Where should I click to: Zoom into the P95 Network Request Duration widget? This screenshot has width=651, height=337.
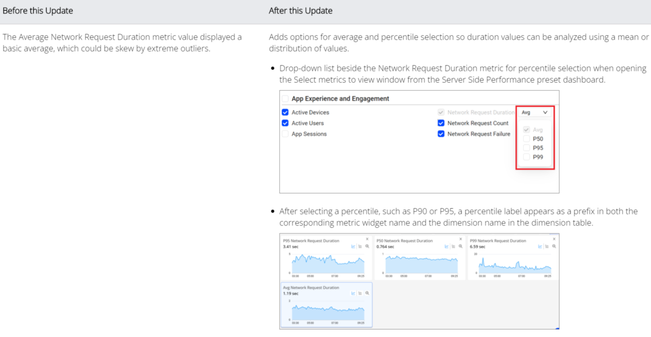pyautogui.click(x=367, y=246)
